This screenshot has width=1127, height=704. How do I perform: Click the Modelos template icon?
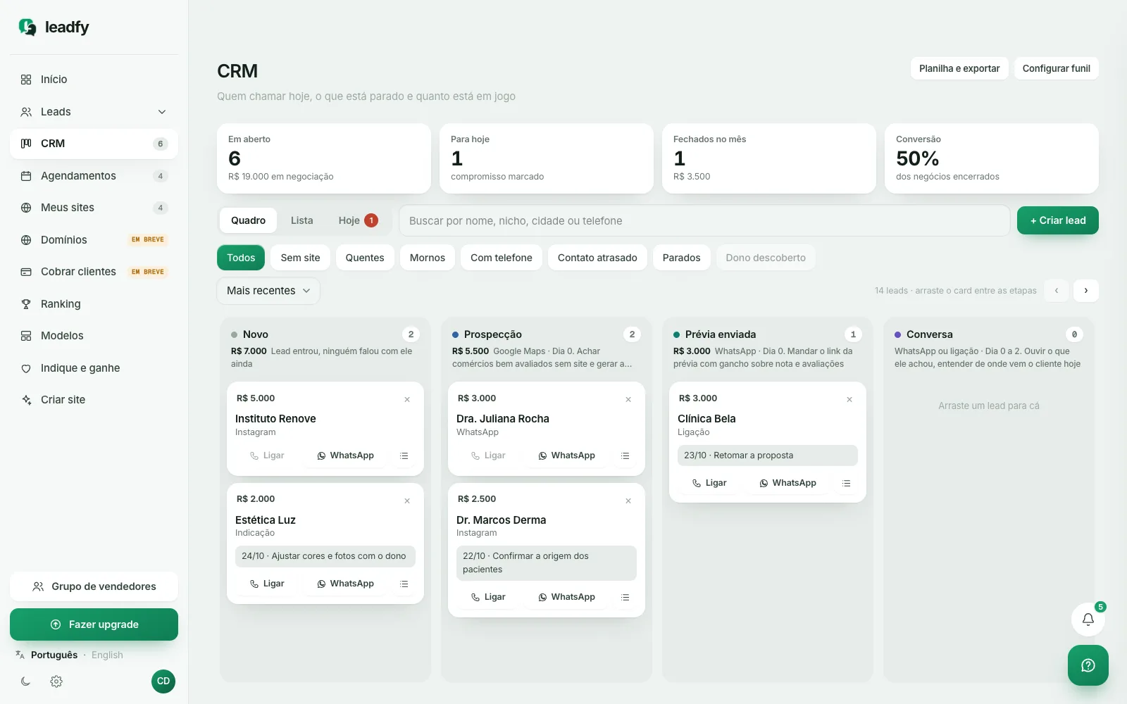click(26, 336)
